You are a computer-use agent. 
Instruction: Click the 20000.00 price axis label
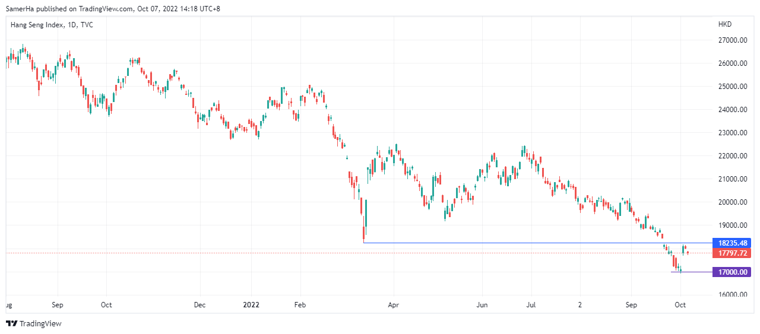[x=733, y=202]
